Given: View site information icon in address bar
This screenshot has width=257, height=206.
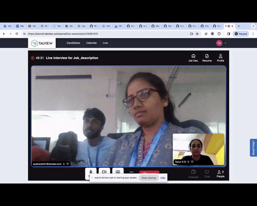Looking at the screenshot, I should click(x=24, y=33).
